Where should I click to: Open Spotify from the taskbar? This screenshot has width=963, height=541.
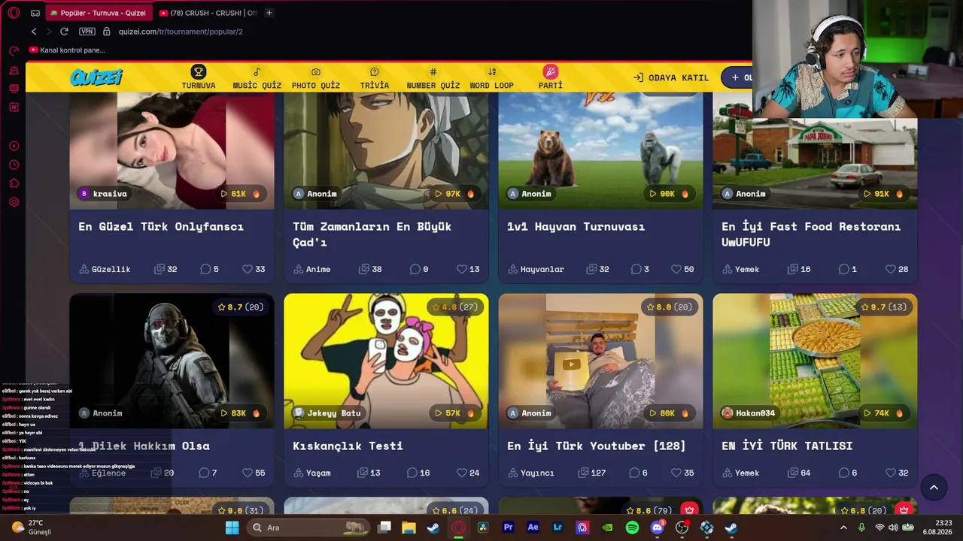coord(632,527)
